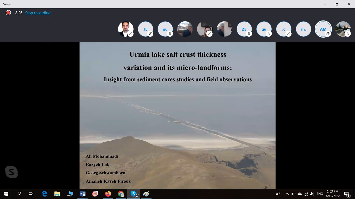Open the volume control in system tray
The height and width of the screenshot is (199, 355).
[x=312, y=194]
